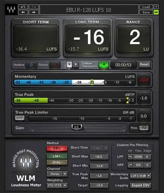
Task: Start metering with the play button
Action: [69, 65]
